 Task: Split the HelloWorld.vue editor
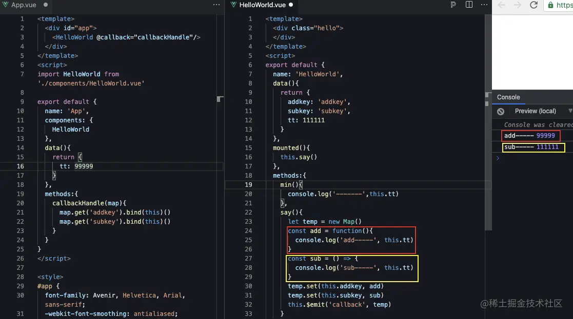(469, 5)
